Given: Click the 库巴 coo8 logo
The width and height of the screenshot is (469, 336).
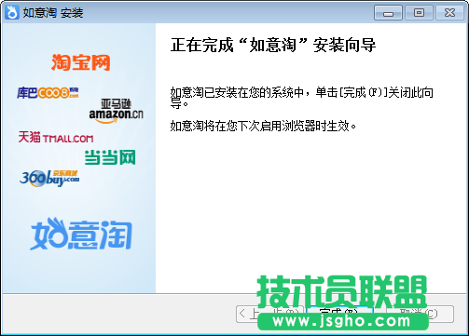Looking at the screenshot, I should [x=48, y=93].
